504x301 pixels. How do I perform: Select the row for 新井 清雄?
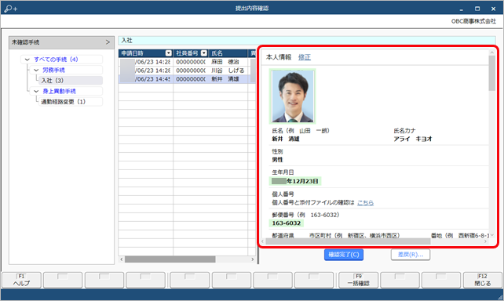point(187,79)
